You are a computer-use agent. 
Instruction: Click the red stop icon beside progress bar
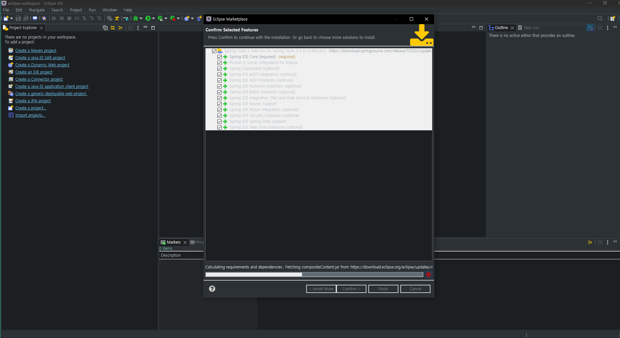(x=428, y=275)
